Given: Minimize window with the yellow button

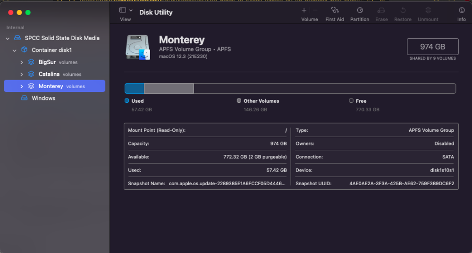Looking at the screenshot, I should pyautogui.click(x=19, y=12).
